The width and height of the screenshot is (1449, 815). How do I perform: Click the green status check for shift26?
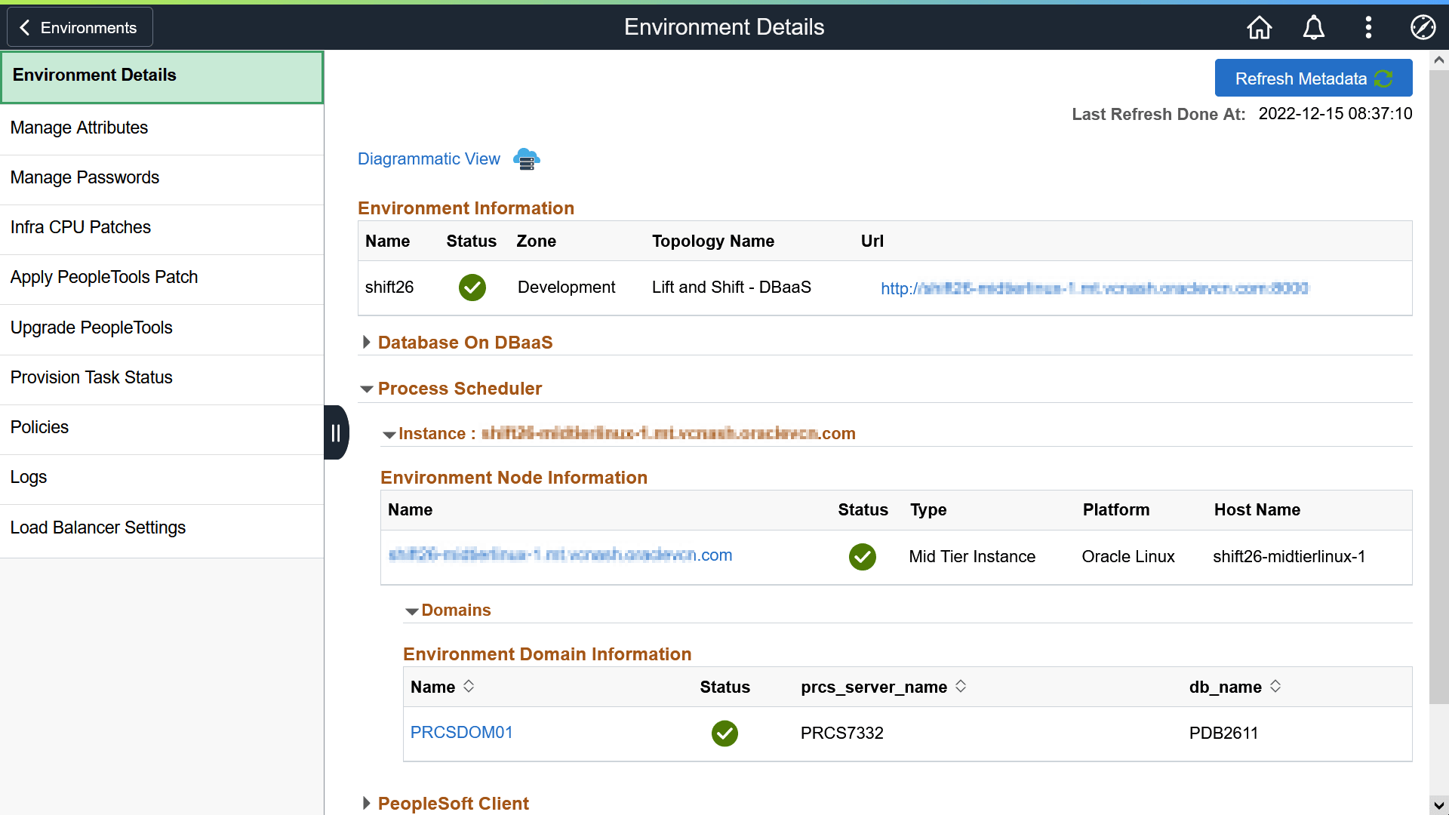point(472,288)
